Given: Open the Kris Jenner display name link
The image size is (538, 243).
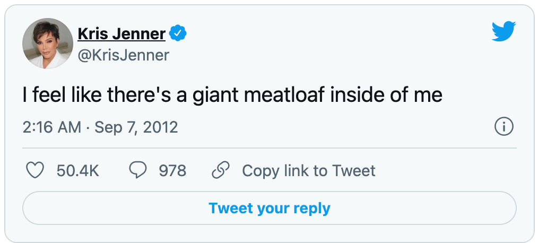Looking at the screenshot, I should pos(122,34).
